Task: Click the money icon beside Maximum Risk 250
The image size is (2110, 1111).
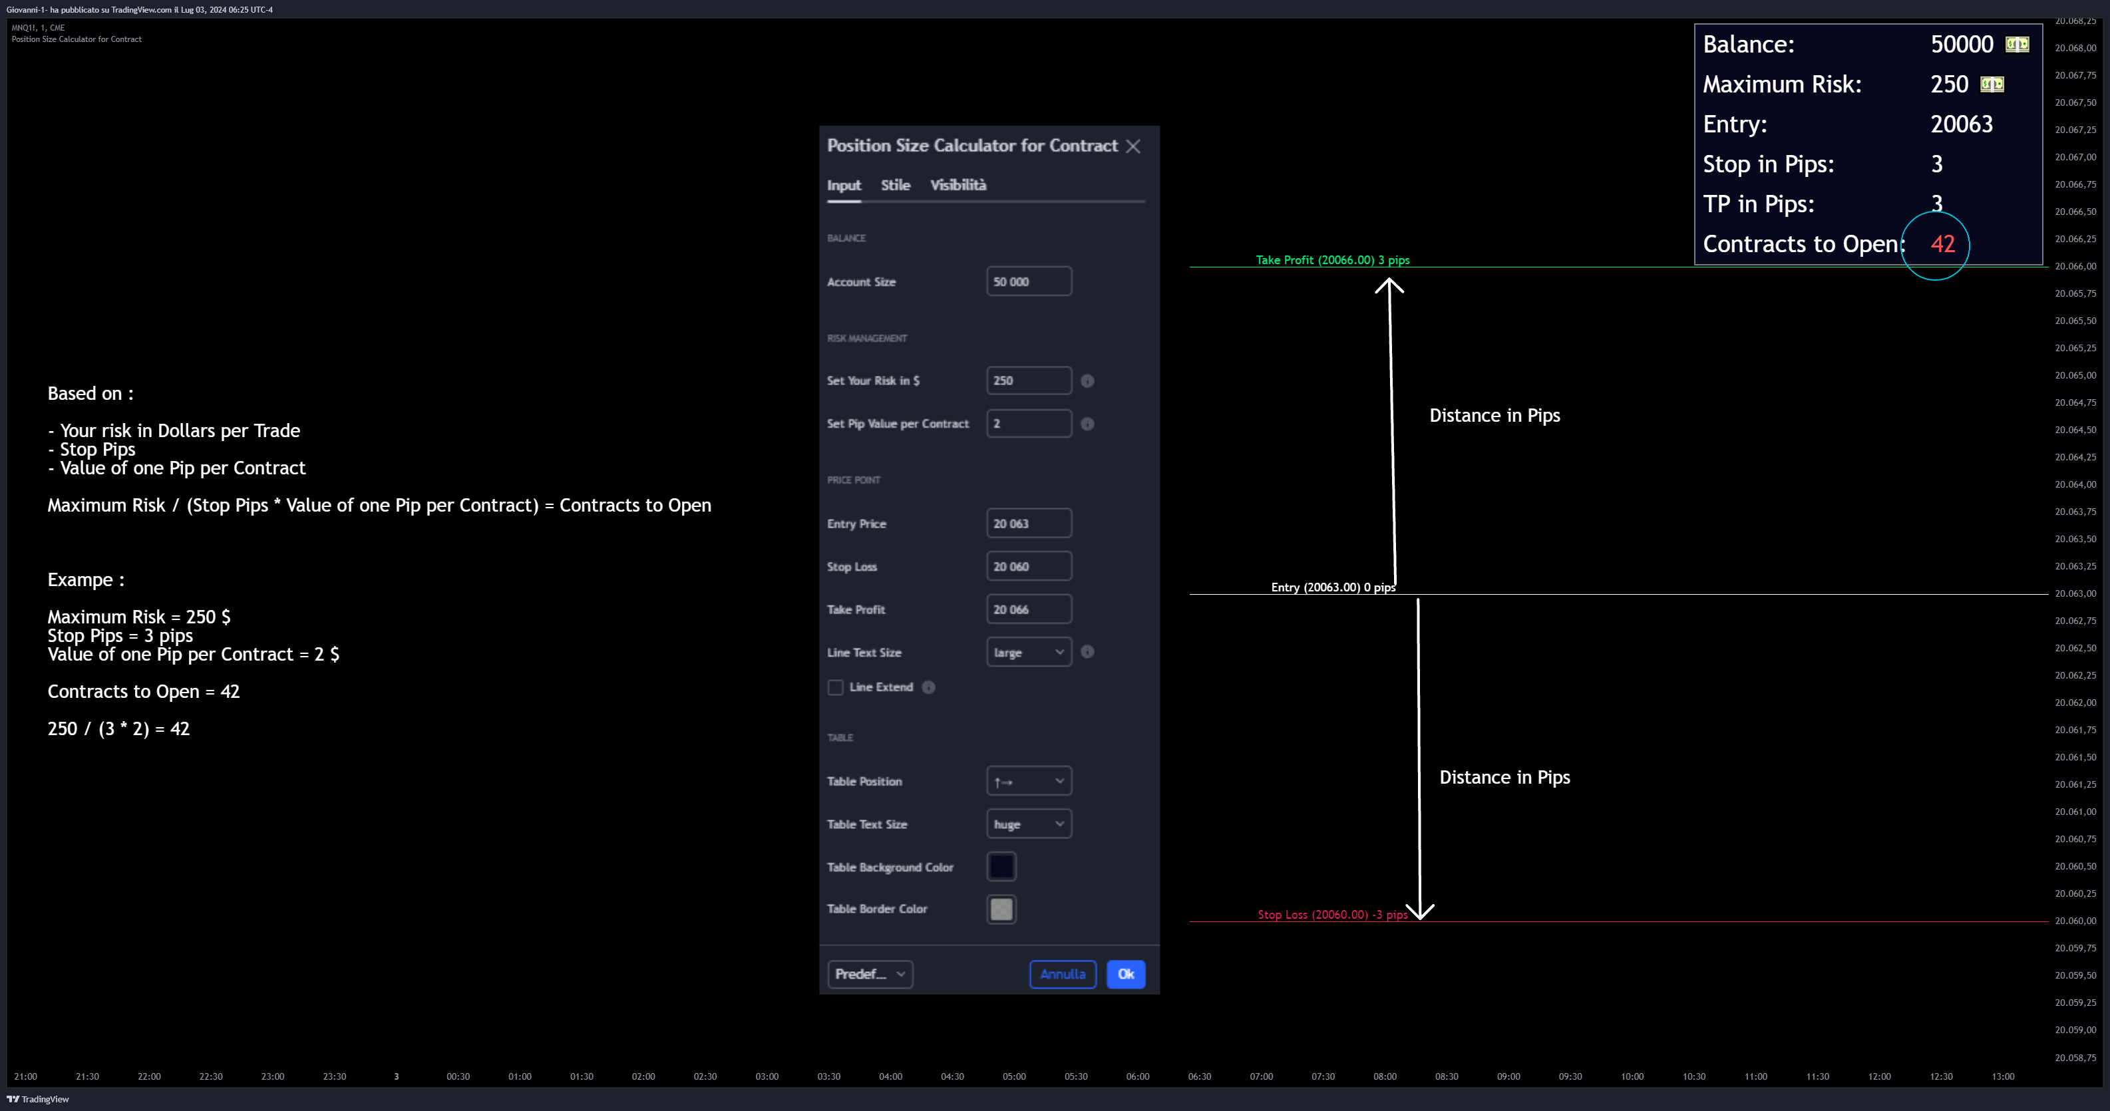Action: pyautogui.click(x=1992, y=84)
